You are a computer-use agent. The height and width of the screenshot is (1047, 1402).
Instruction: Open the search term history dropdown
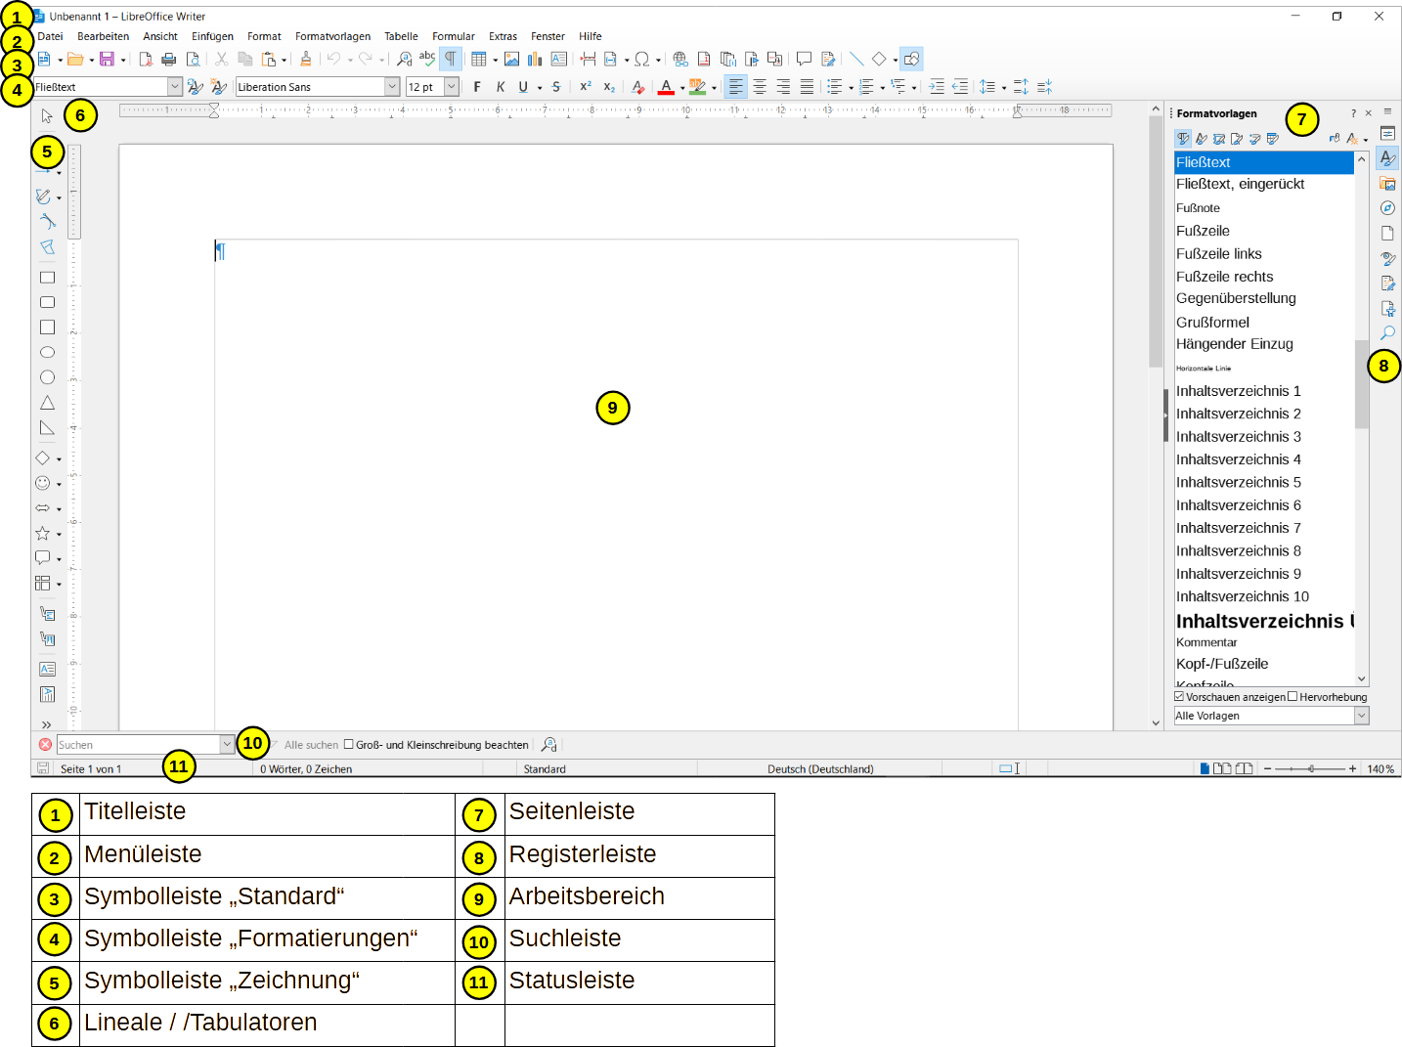pos(227,745)
